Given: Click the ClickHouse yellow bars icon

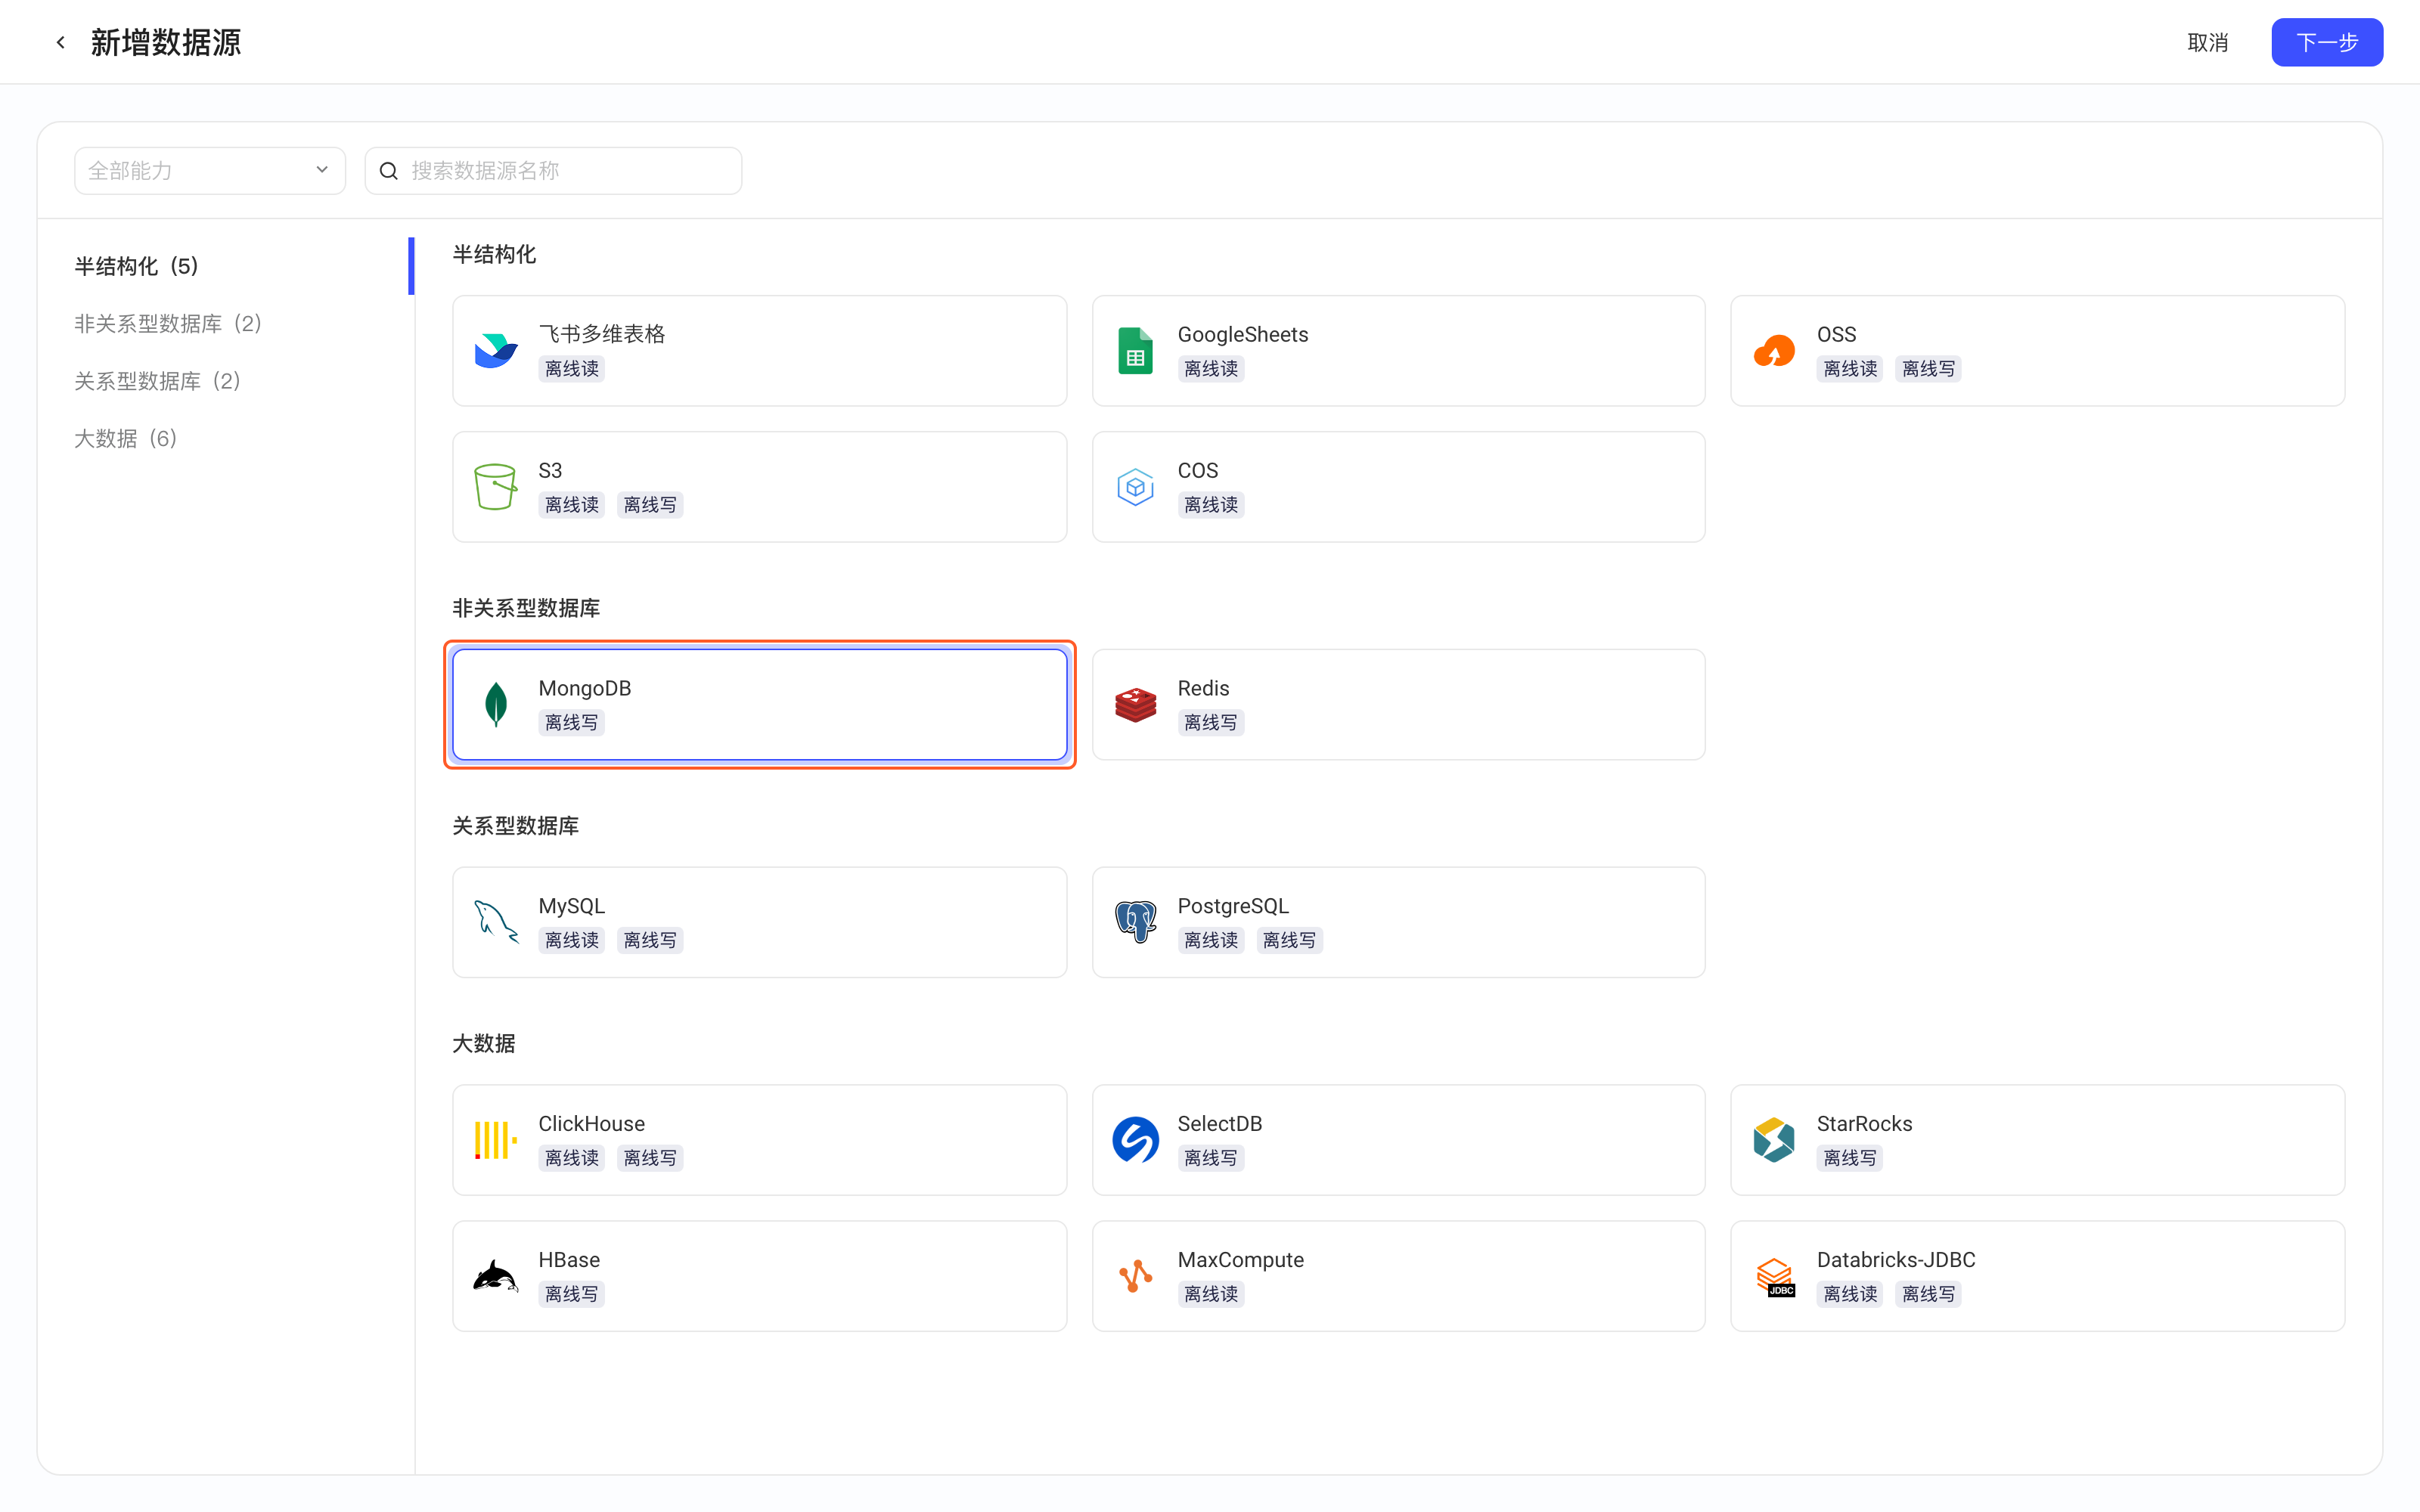Looking at the screenshot, I should pos(495,1140).
